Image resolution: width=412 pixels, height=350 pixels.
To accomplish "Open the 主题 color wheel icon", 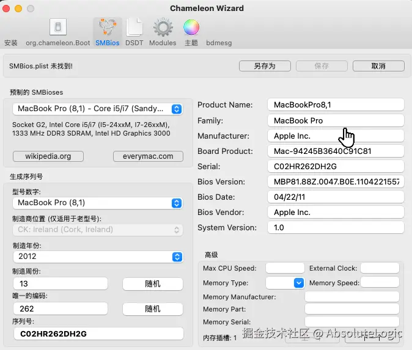I will 191,27.
